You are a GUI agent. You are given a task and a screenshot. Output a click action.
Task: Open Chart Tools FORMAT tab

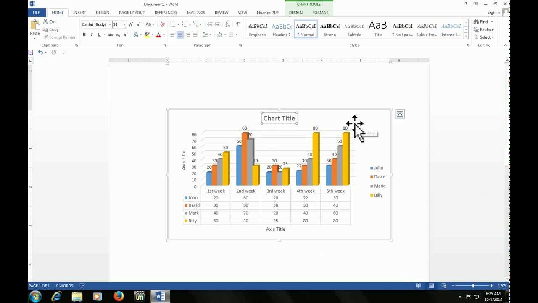pos(320,13)
